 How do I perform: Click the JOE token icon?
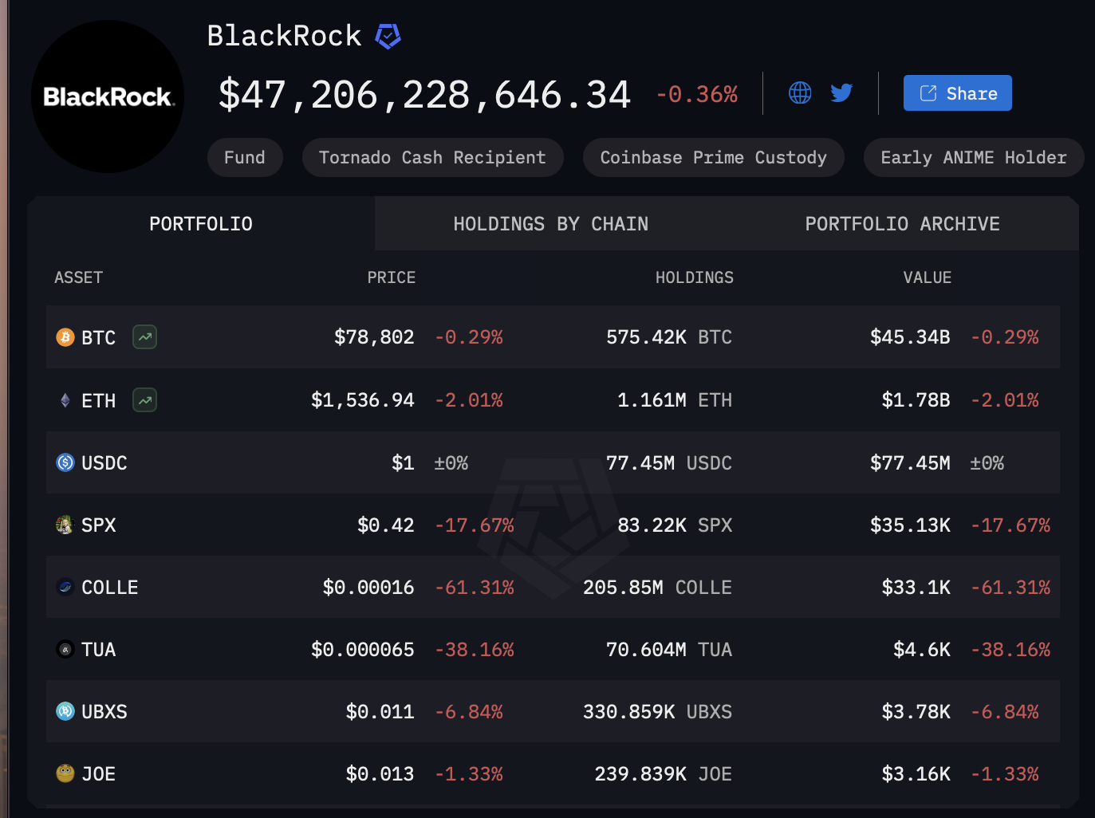[65, 773]
